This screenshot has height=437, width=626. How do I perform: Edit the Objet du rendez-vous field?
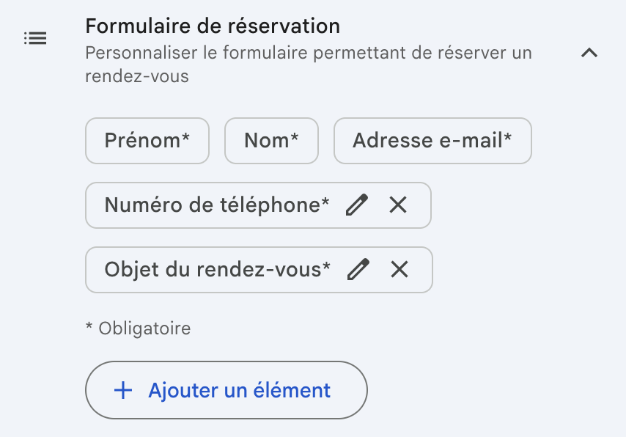pos(358,270)
